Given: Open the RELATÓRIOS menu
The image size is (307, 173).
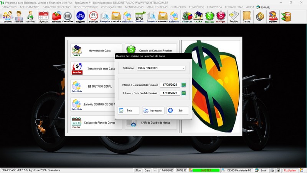Looking at the screenshot, I should coord(196,7).
